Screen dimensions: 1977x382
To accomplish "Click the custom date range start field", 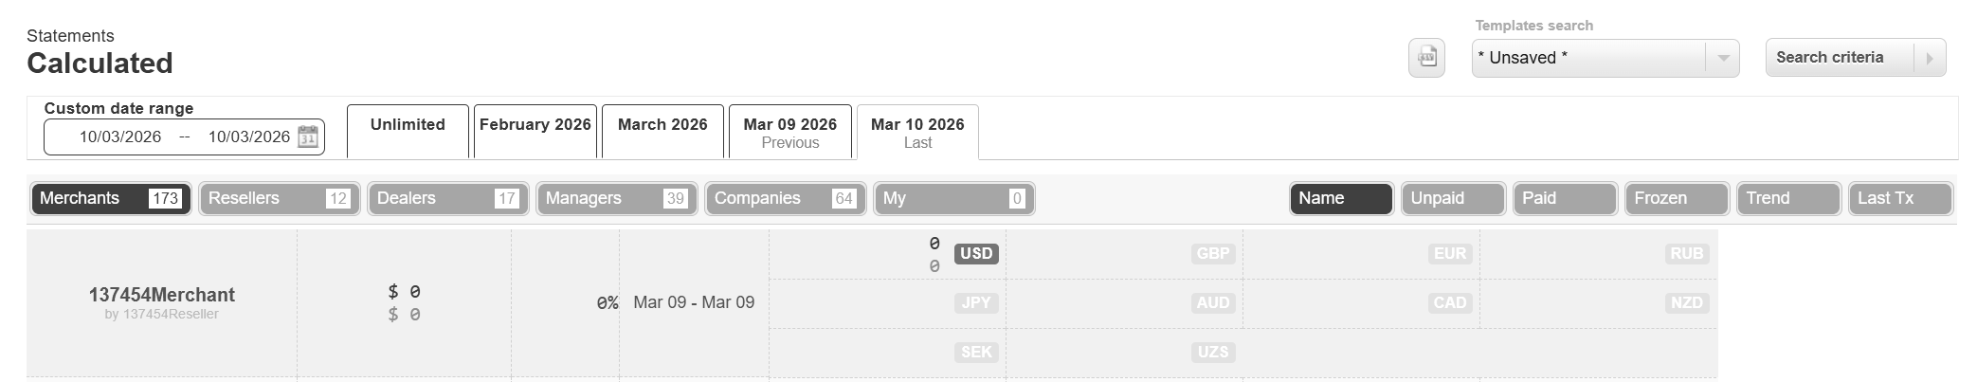I will 120,136.
